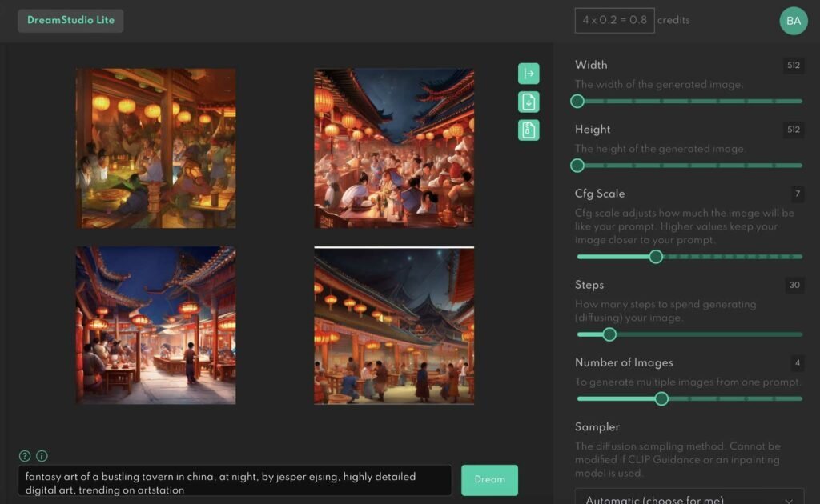Viewport: 820px width, 504px height.
Task: Select the bottom-left street tavern image
Action: tap(156, 325)
